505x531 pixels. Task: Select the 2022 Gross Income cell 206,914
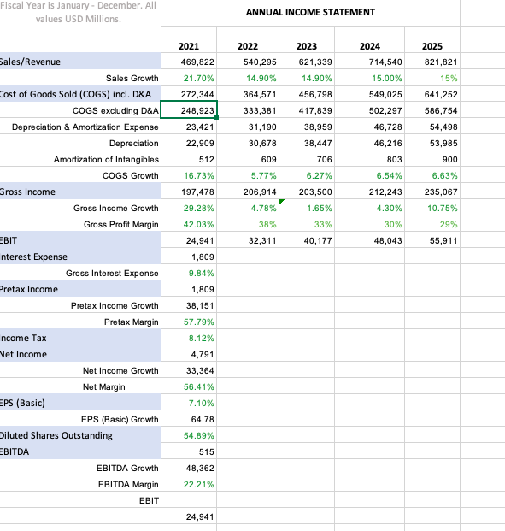248,192
